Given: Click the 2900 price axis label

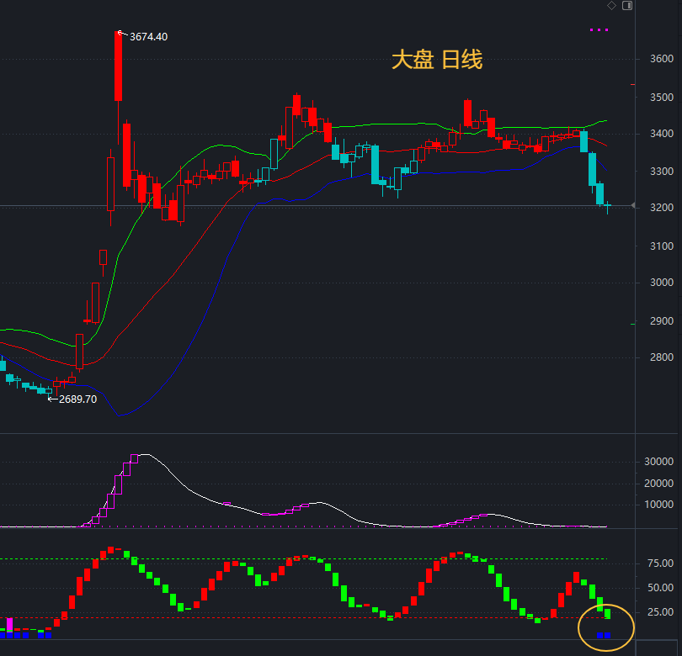Looking at the screenshot, I should click(x=662, y=321).
